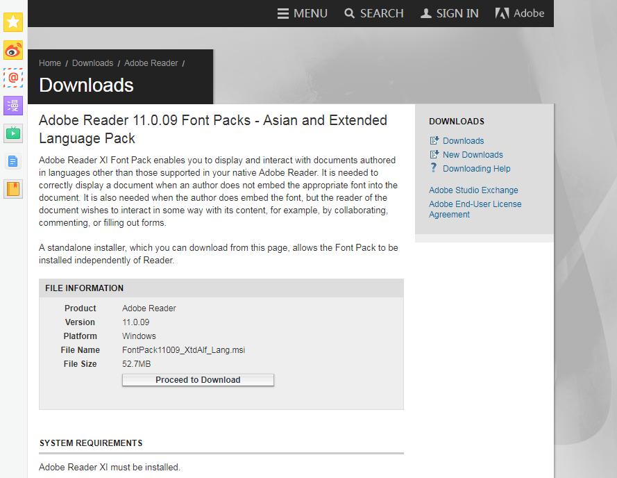Follow the Adobe Reader breadcrumb link
Image resolution: width=617 pixels, height=478 pixels.
(151, 63)
